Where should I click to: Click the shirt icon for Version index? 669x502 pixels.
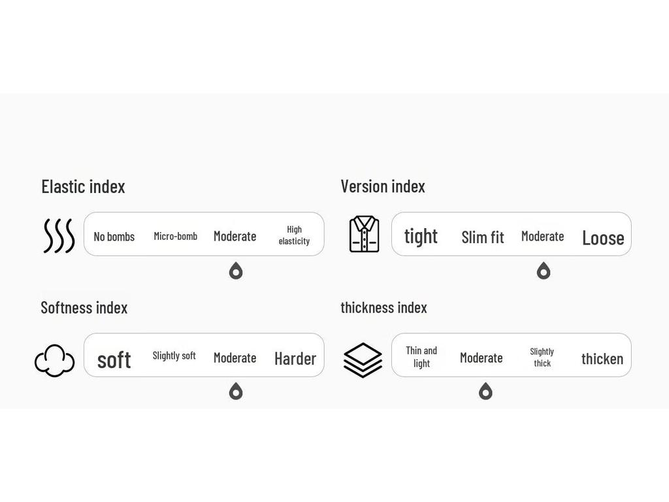(364, 234)
